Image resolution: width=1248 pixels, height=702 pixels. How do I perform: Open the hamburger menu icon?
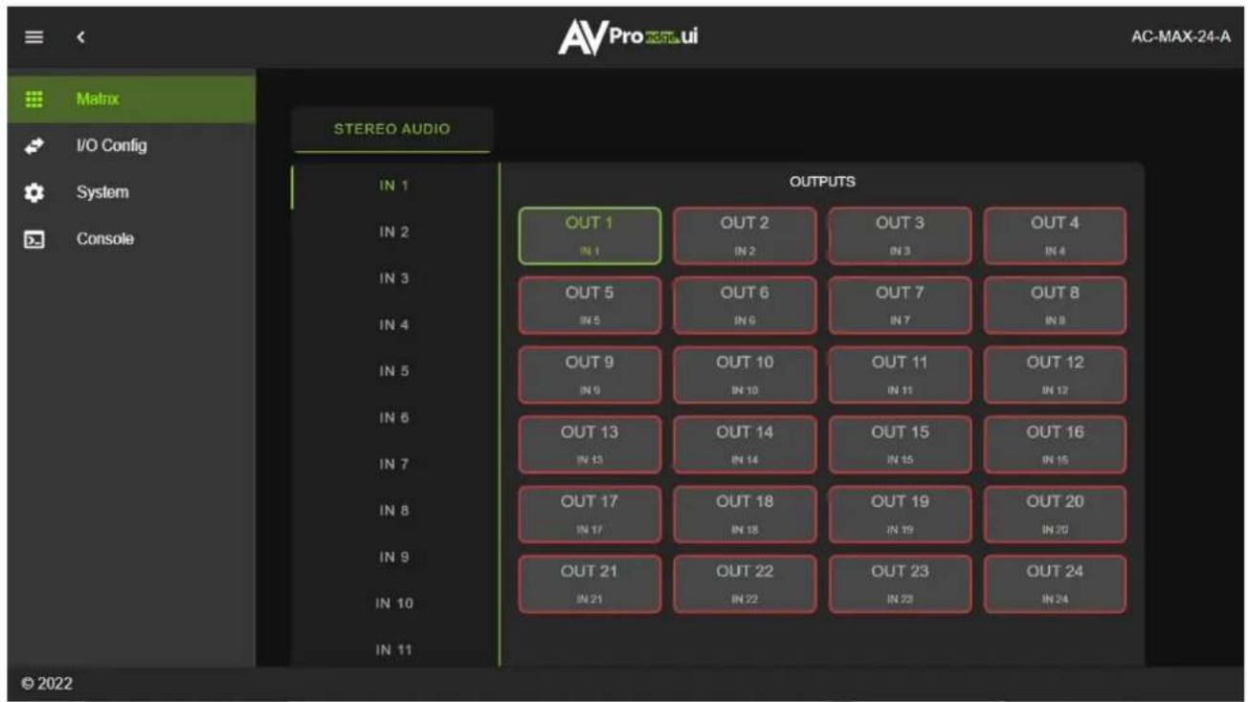point(34,37)
